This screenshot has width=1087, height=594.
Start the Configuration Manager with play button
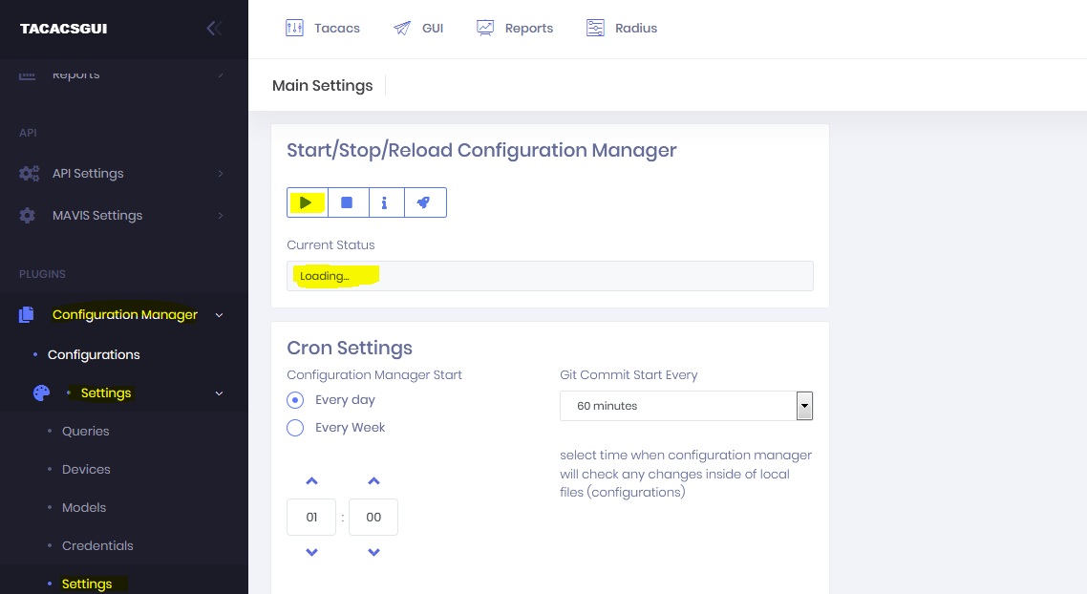pos(308,202)
